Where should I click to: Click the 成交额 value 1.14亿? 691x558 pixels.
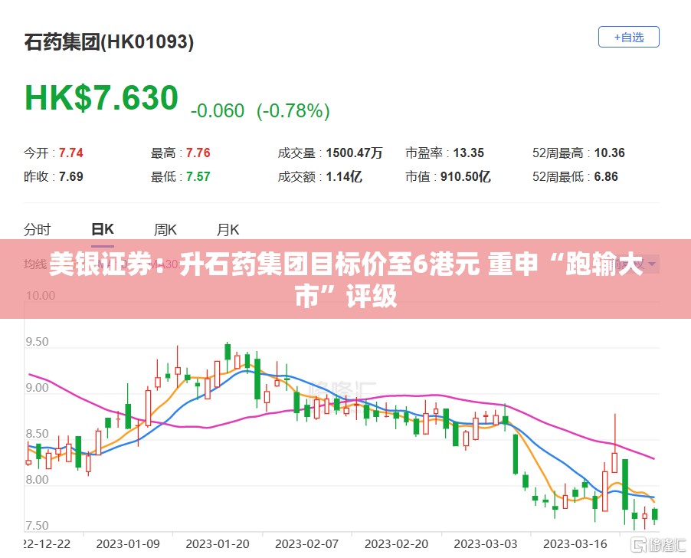[344, 177]
